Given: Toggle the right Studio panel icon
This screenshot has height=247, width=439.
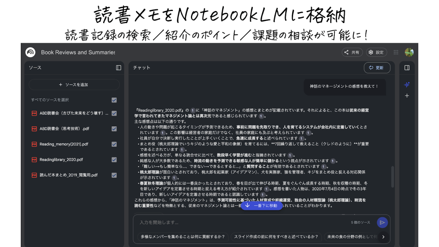Looking at the screenshot, I should pyautogui.click(x=407, y=68).
